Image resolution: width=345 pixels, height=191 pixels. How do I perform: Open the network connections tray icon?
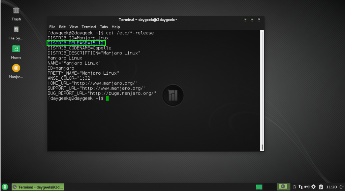[x=301, y=187]
